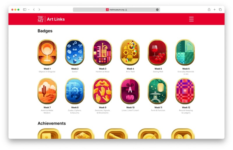This screenshot has height=150, width=233.
Task: Open the Week 5 Seeing Red badge
Action: click(158, 53)
